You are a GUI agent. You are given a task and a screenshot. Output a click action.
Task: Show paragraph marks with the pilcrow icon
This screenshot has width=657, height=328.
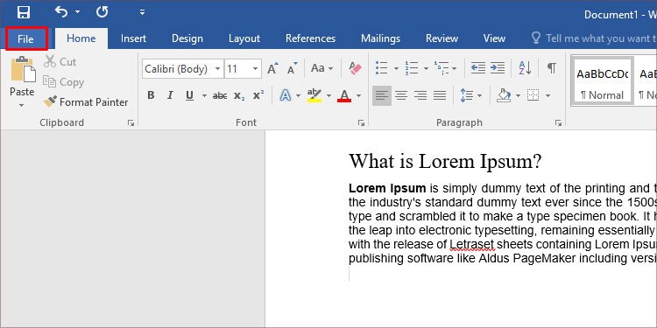point(552,68)
